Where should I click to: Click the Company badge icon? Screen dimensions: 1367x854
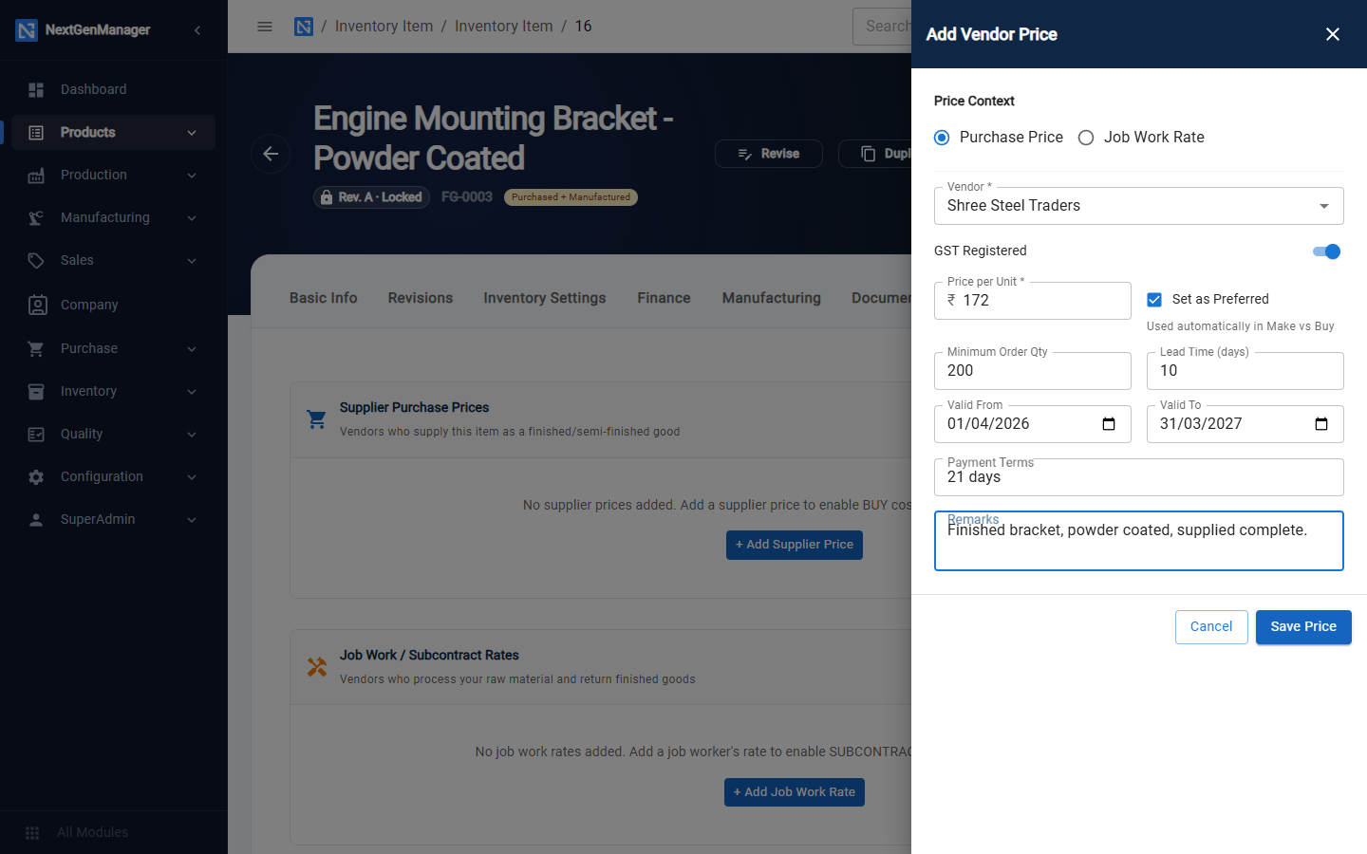(37, 305)
